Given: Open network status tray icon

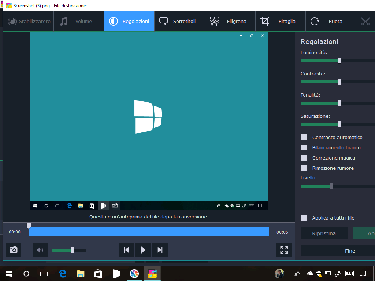Looking at the screenshot, I should (x=328, y=274).
